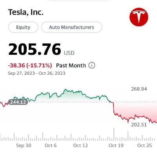Click the Sep 27 - Oct 26 date range
The image size is (157, 153).
(x=37, y=73)
